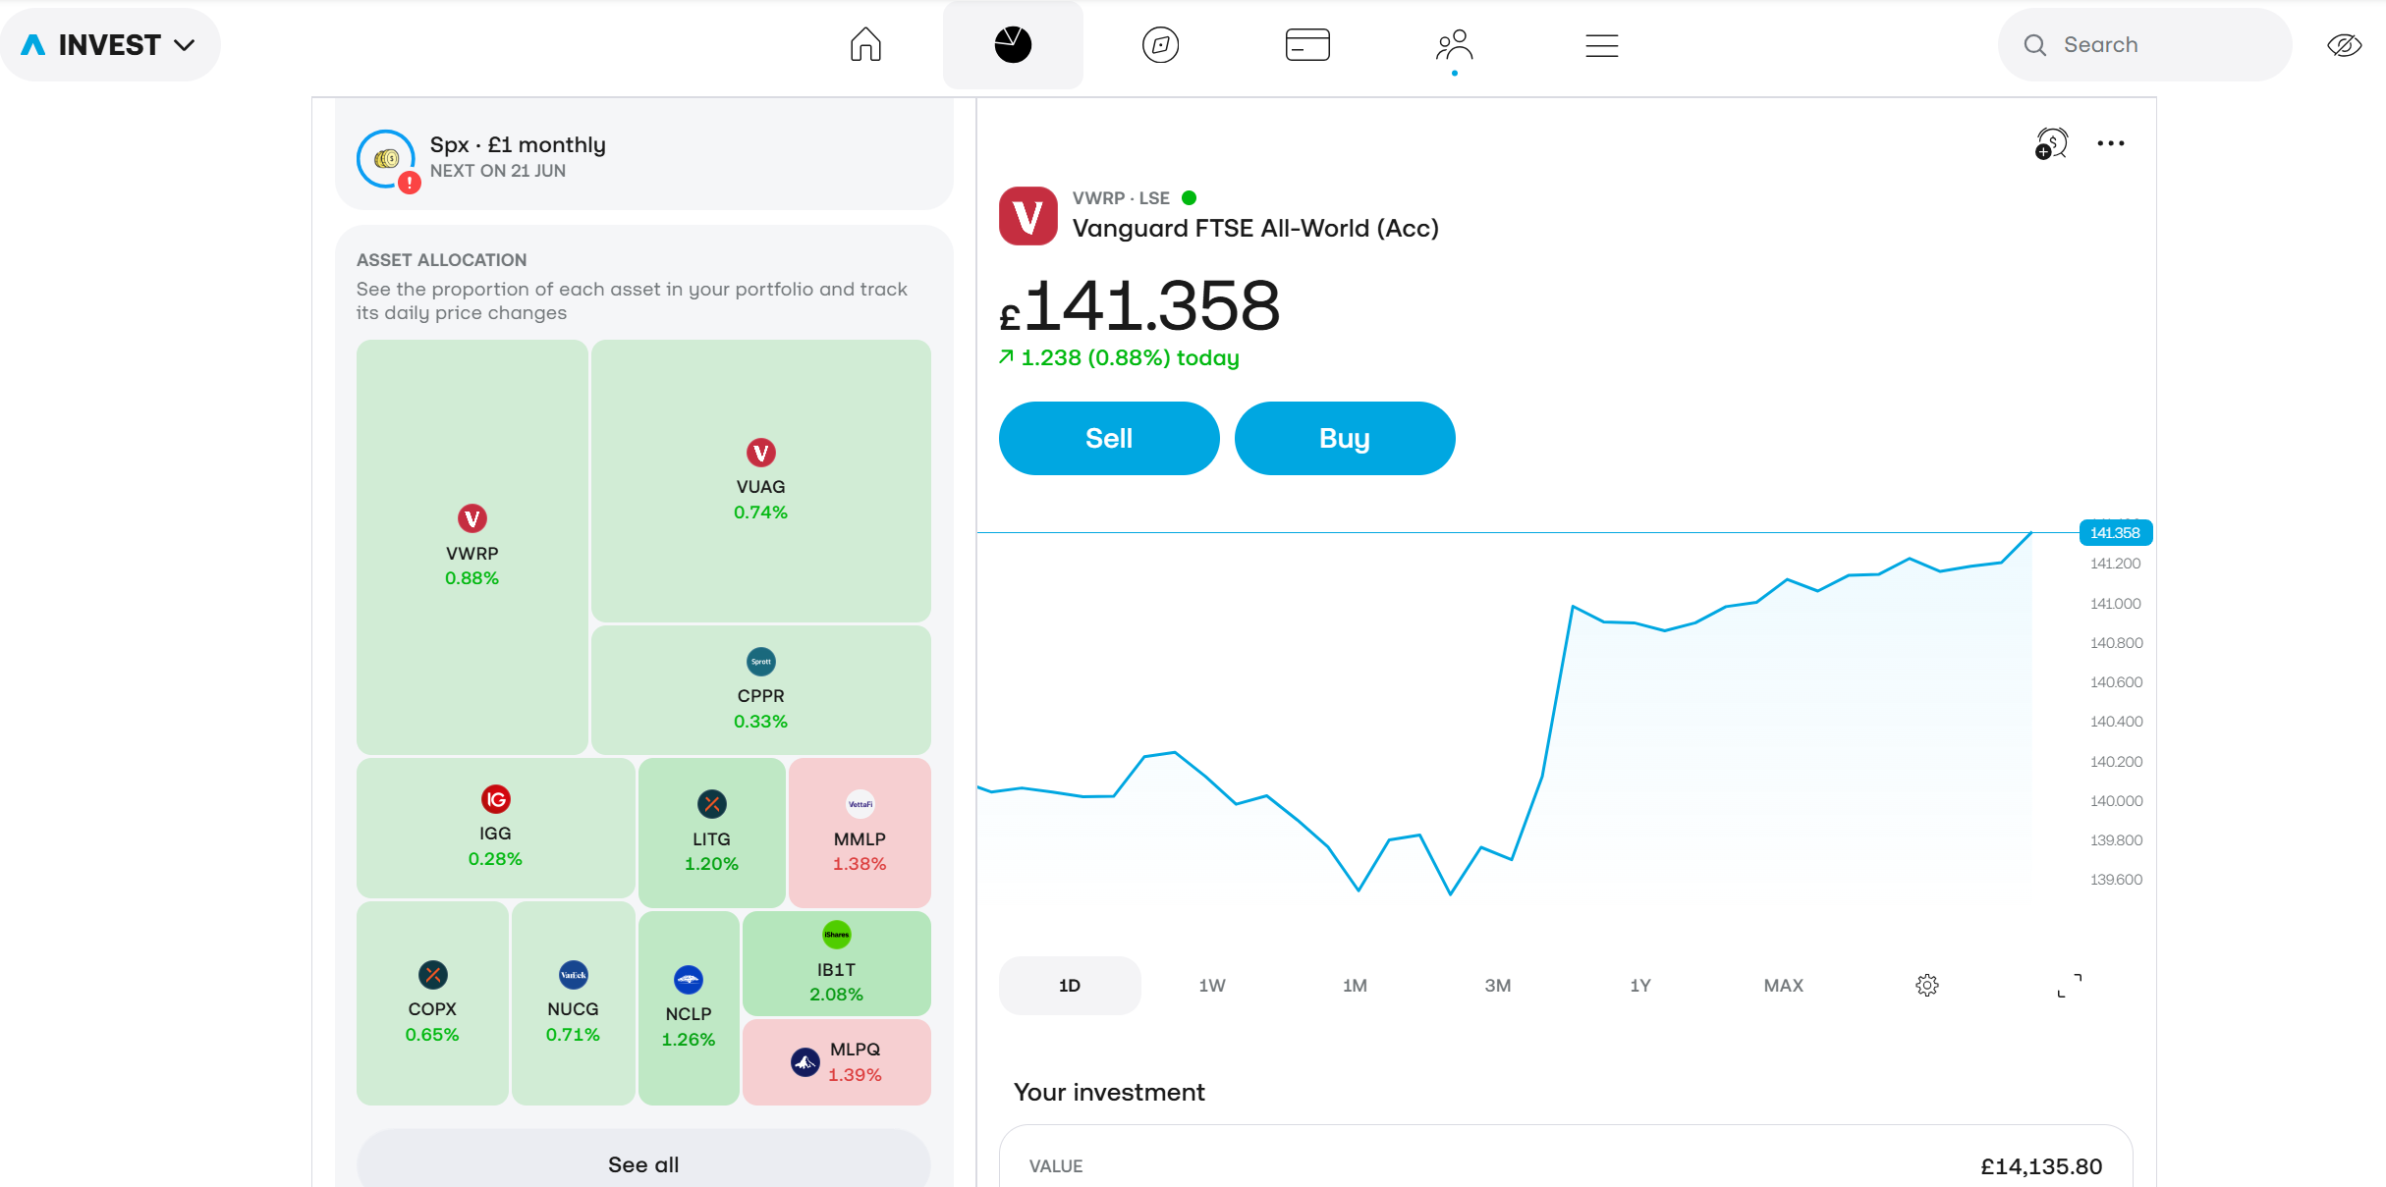Click the IGG logo icon
Image resolution: width=2386 pixels, height=1187 pixels.
(495, 799)
